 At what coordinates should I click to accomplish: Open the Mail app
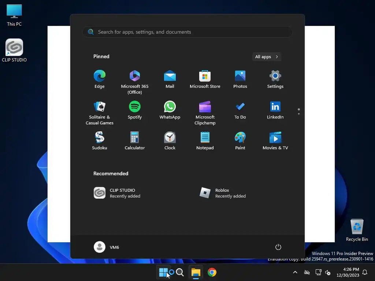(170, 79)
